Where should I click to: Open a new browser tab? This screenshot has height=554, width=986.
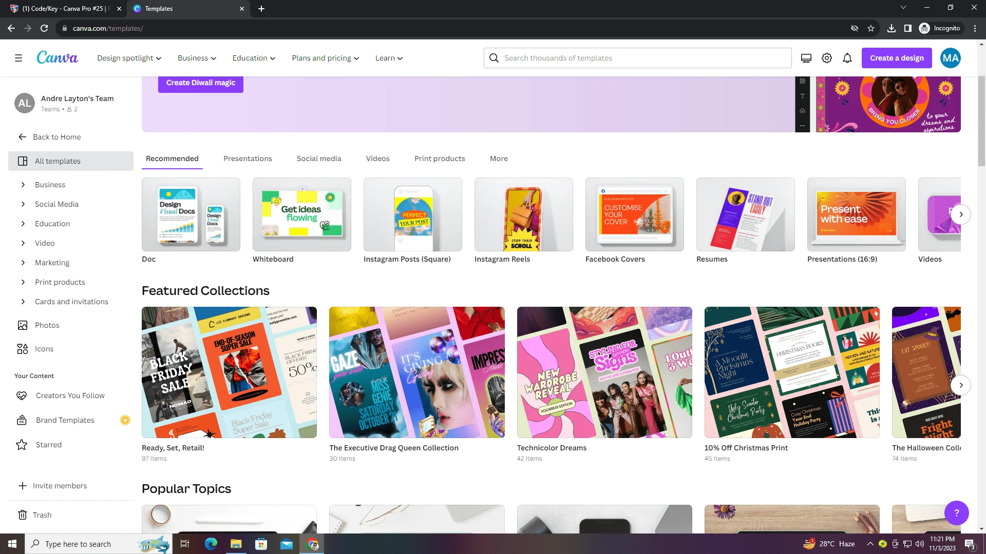click(261, 9)
